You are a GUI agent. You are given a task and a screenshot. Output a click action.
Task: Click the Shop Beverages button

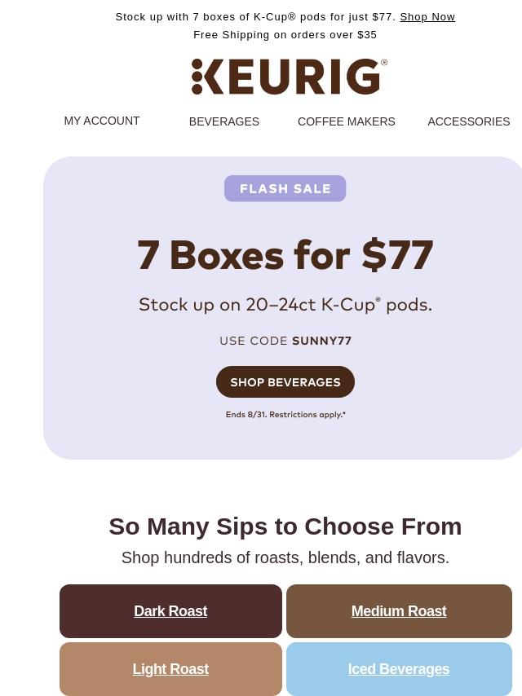pyautogui.click(x=285, y=381)
